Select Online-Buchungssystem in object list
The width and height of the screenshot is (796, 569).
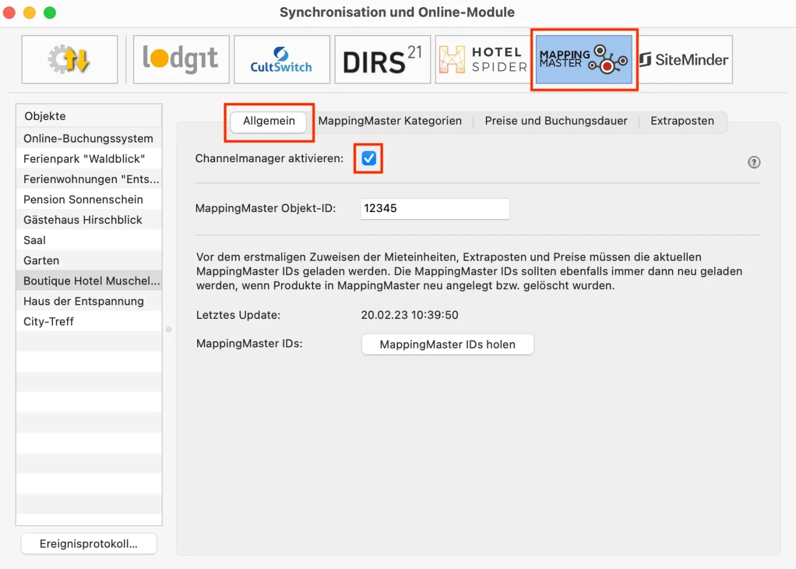point(89,138)
